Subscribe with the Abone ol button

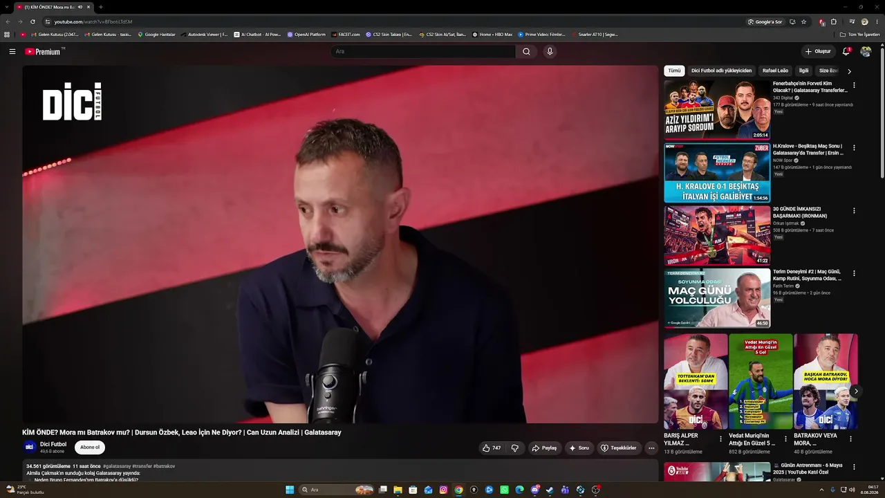pos(90,447)
